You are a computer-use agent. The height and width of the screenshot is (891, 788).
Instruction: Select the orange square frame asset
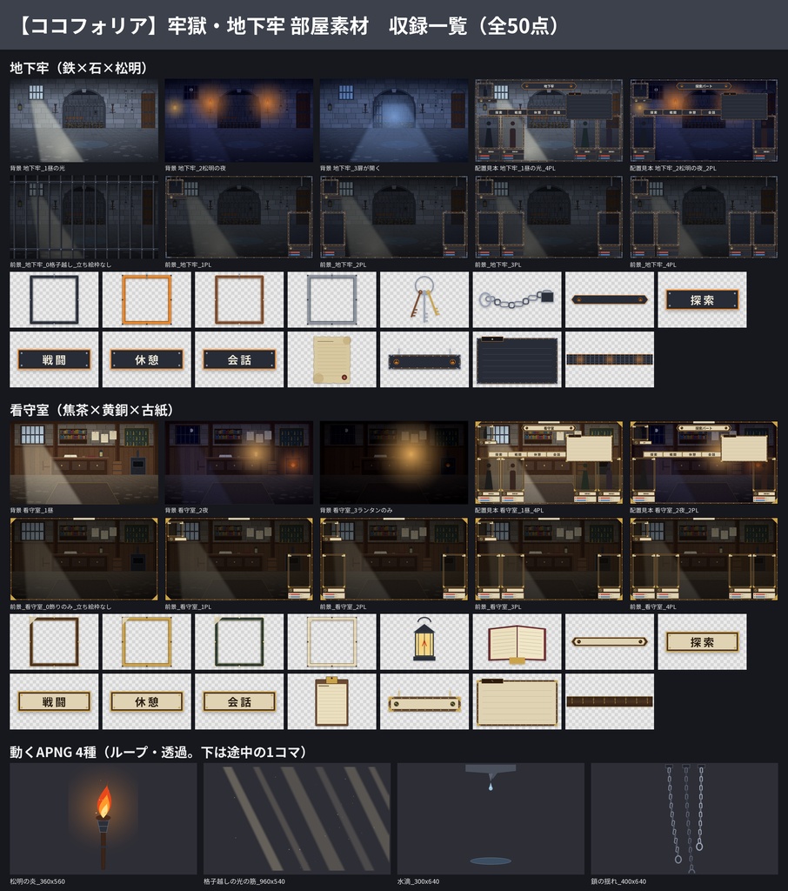coord(147,299)
